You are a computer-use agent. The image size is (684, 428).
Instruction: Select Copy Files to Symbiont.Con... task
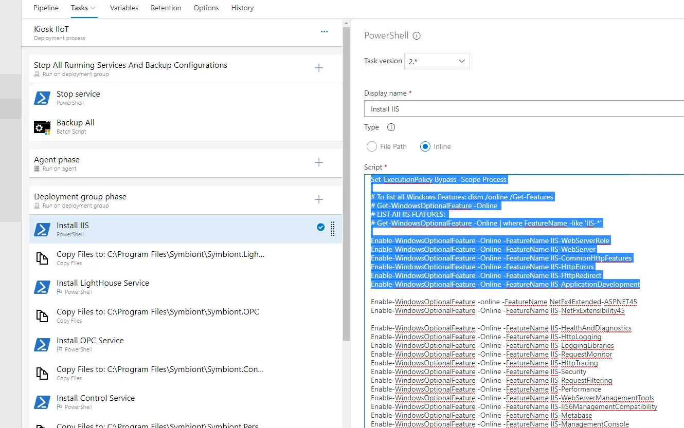point(186,373)
